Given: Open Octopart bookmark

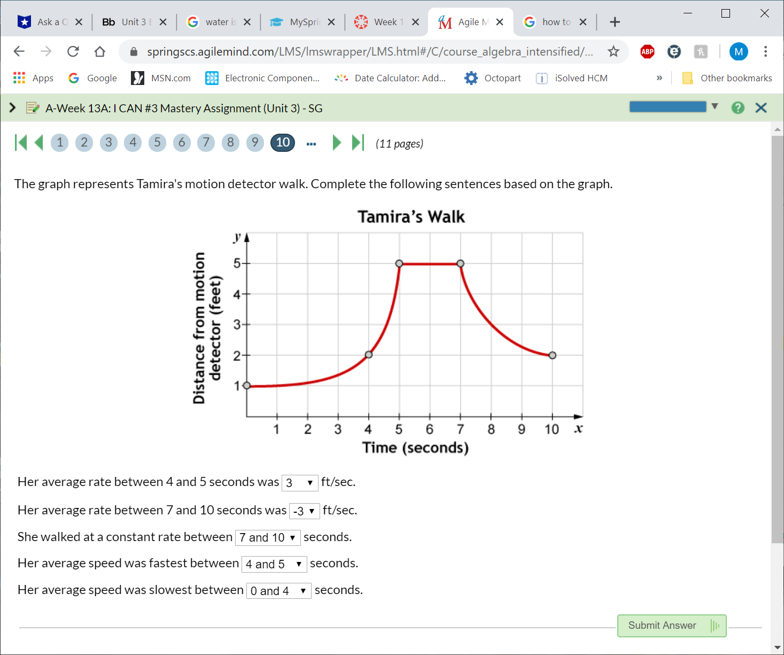Looking at the screenshot, I should (492, 78).
